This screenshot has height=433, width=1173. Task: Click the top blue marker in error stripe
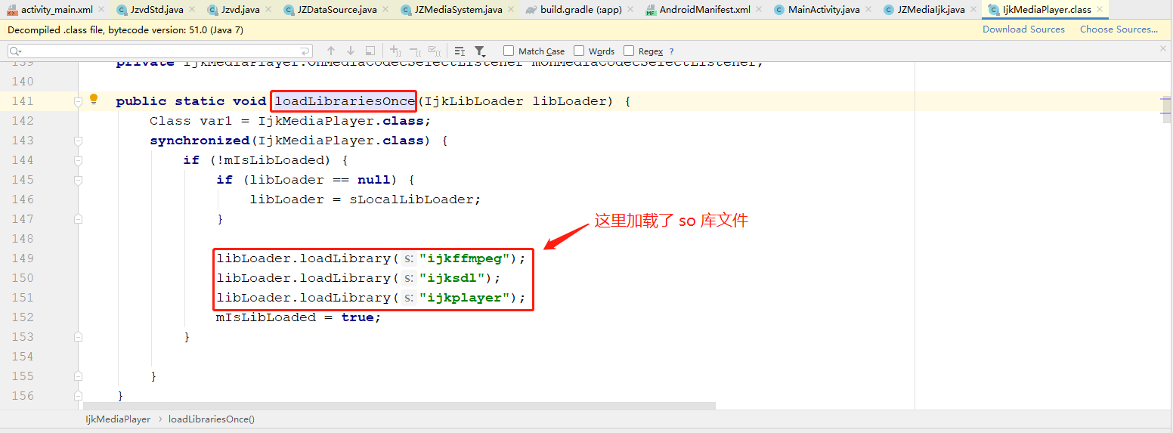(x=1166, y=100)
